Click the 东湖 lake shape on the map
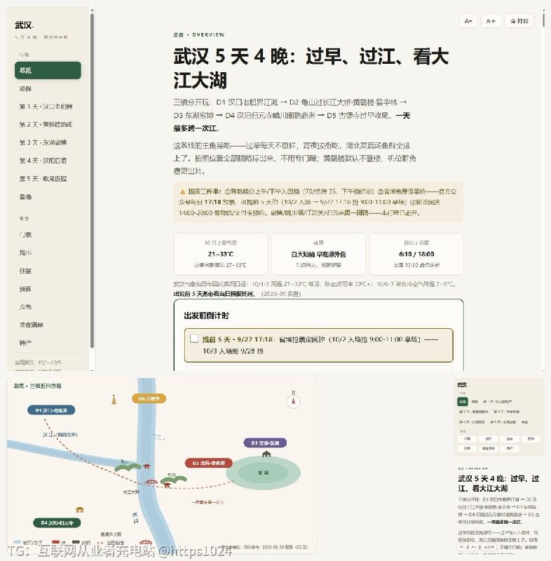The image size is (551, 561). click(x=263, y=473)
